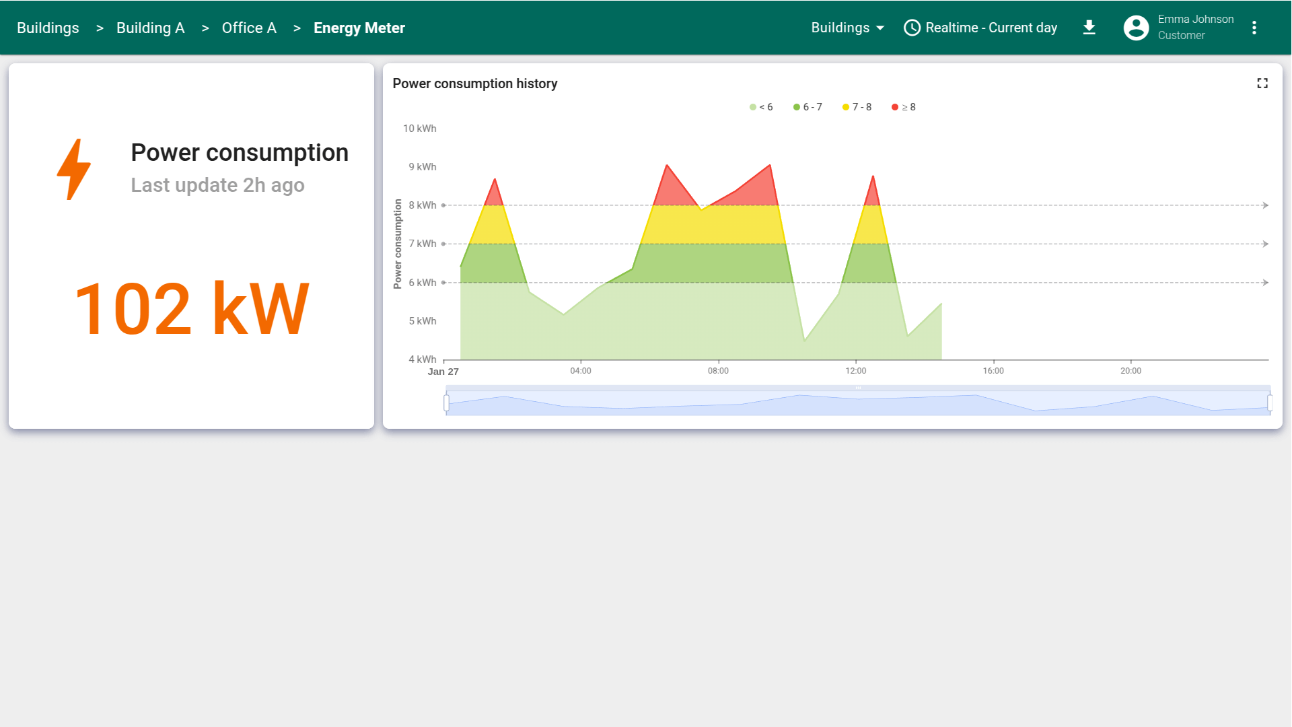This screenshot has height=727, width=1292.
Task: Expand chart to fullscreen
Action: (x=1262, y=83)
